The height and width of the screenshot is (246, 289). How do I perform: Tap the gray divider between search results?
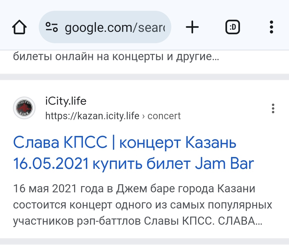coord(144,77)
